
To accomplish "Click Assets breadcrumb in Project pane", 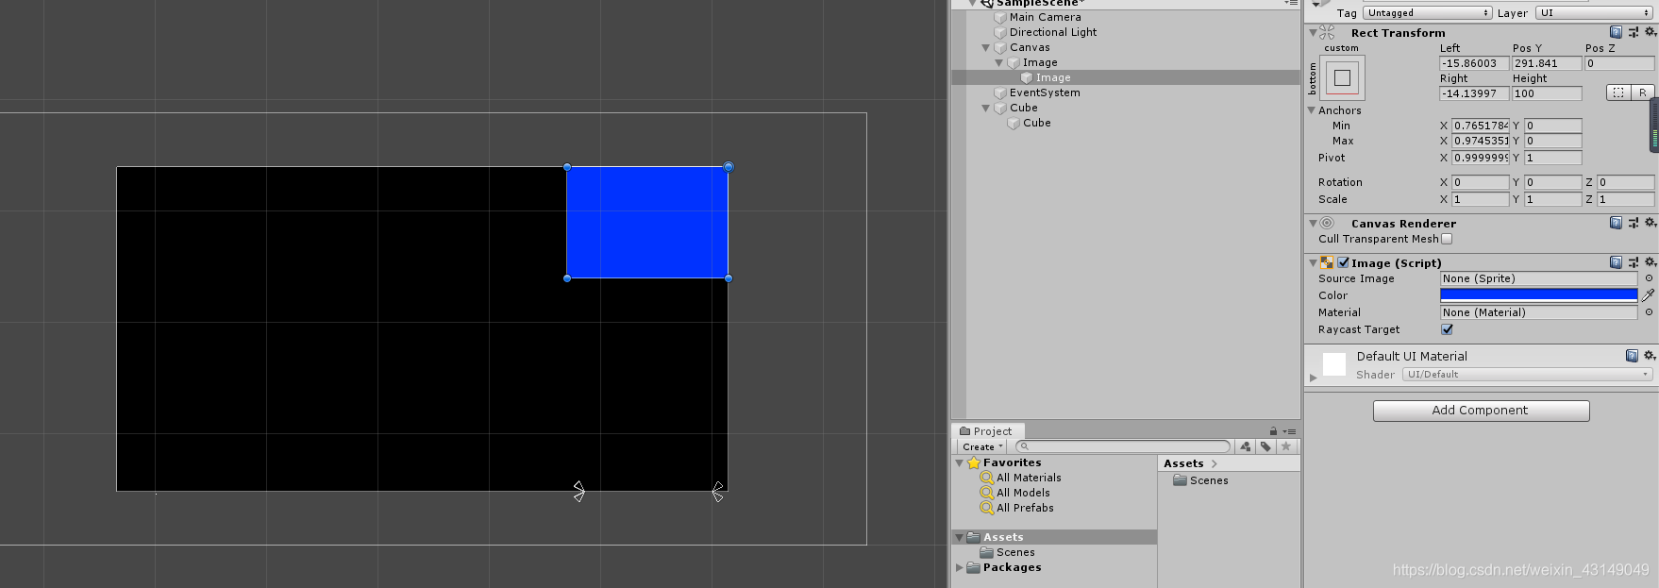I will pyautogui.click(x=1183, y=463).
